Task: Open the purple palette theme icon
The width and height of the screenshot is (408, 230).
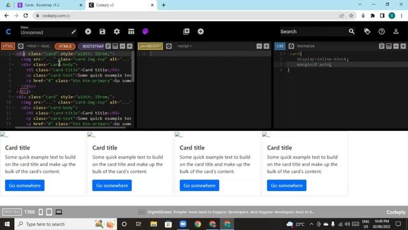Action: (145, 31)
